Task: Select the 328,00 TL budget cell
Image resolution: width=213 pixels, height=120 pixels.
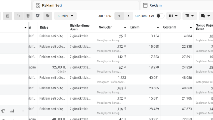Action: tap(53, 69)
